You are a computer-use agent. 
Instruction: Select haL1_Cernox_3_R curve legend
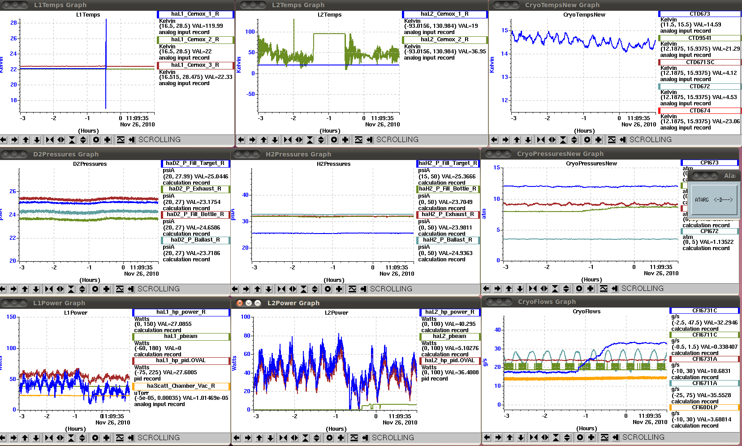[195, 65]
